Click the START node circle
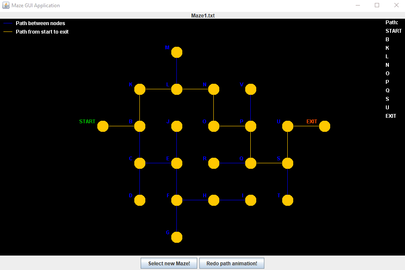Viewport: 405px width, 270px height. (x=103, y=126)
